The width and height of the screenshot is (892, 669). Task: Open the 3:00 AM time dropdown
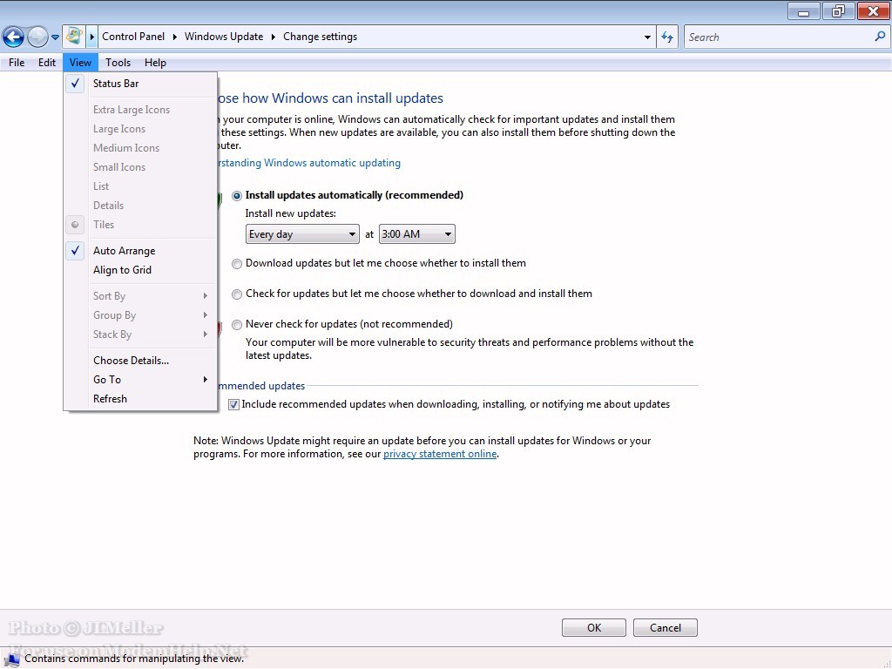pos(417,234)
